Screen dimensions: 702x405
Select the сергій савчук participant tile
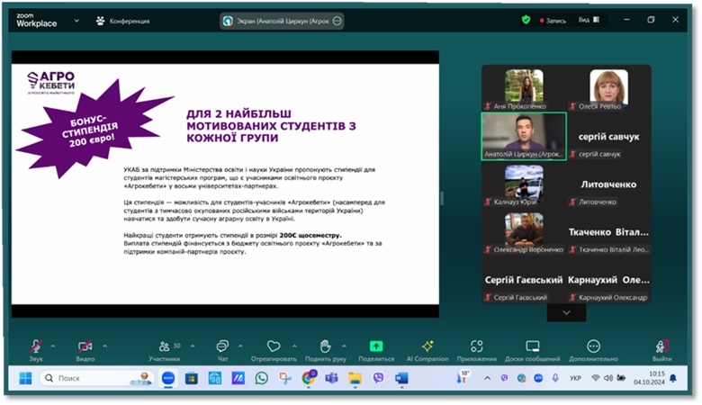[x=609, y=137]
